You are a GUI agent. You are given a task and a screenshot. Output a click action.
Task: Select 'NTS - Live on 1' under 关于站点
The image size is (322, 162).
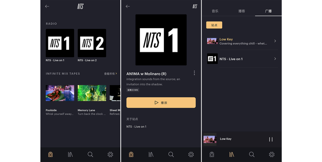[136, 127]
